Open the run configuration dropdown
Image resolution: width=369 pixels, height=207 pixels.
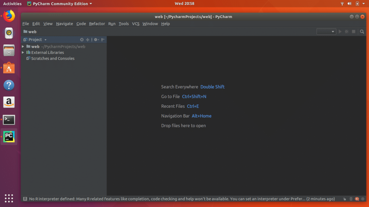(x=326, y=32)
